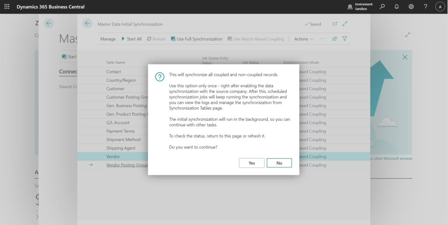Expand the background role center page icon

[408, 35]
